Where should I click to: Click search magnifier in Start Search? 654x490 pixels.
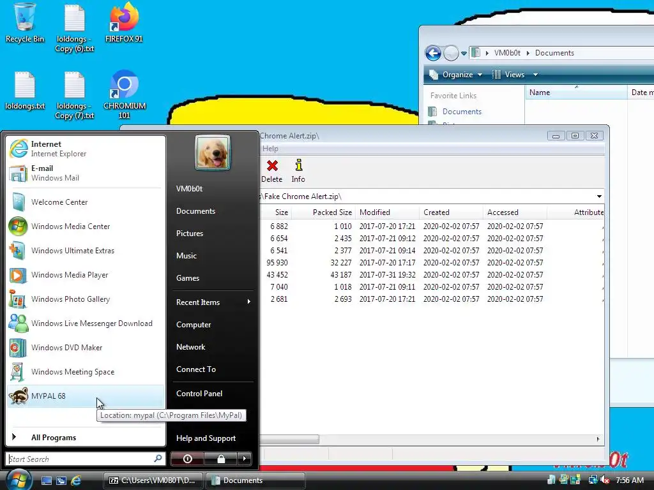point(158,458)
